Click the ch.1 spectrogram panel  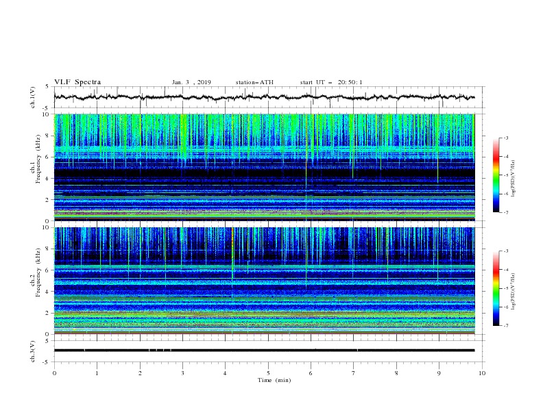[265, 167]
